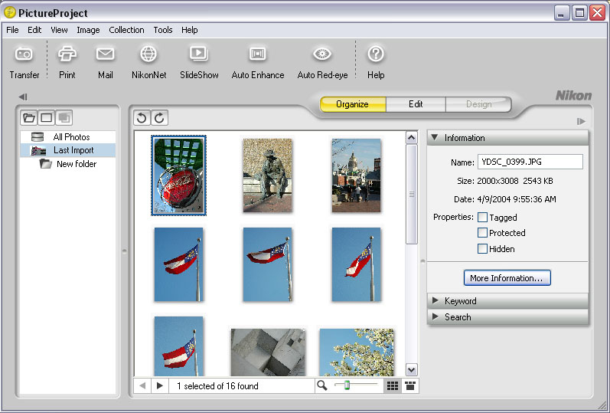The height and width of the screenshot is (413, 610).
Task: Apply Auto Enhance to photo
Action: pos(258,54)
